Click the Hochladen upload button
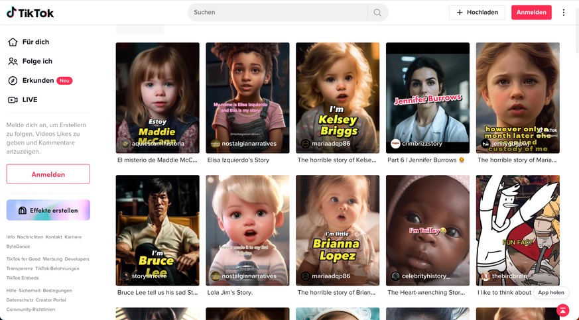This screenshot has width=579, height=320. click(x=477, y=13)
